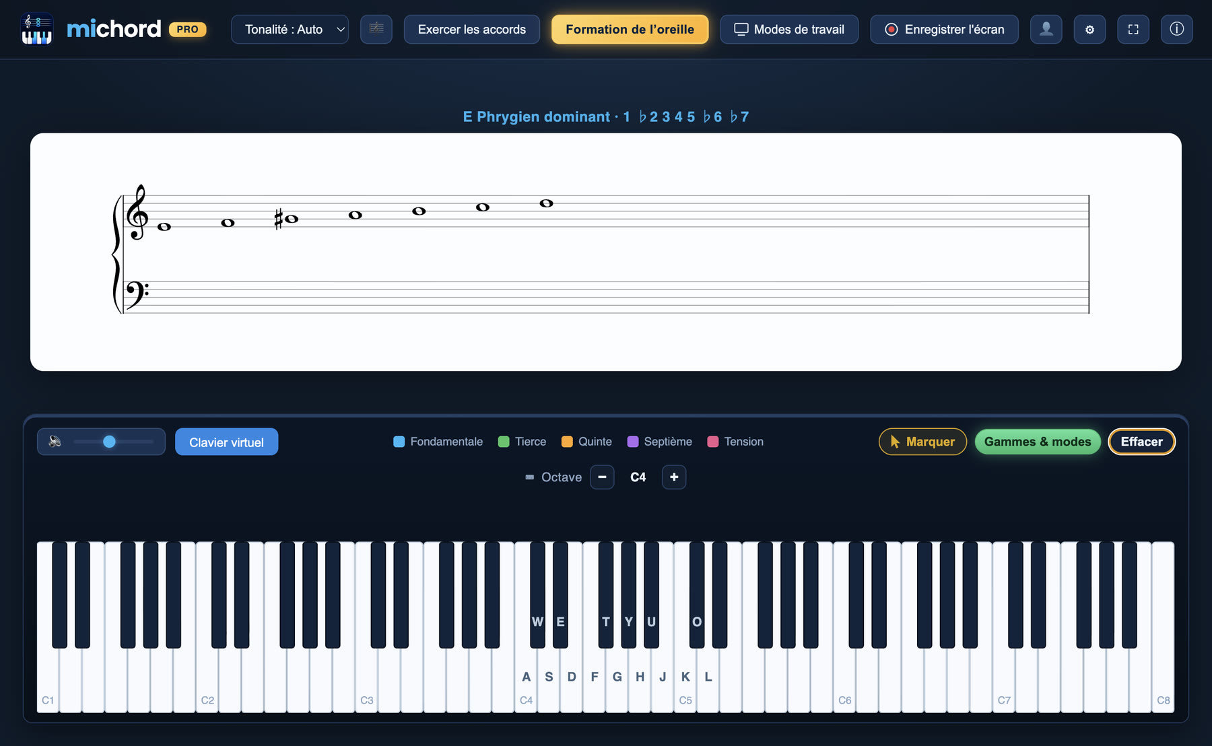
Task: Toggle Clavier virtuel on or off
Action: 226,442
